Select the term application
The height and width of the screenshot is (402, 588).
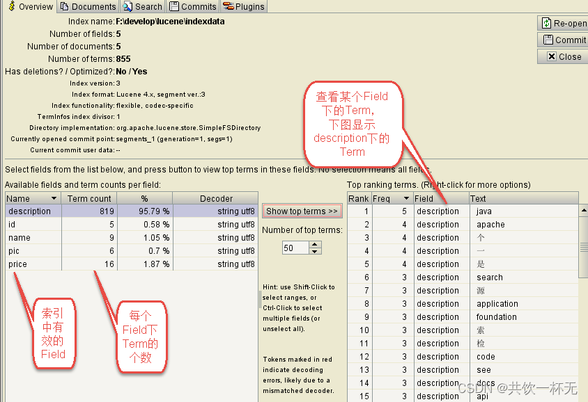497,303
